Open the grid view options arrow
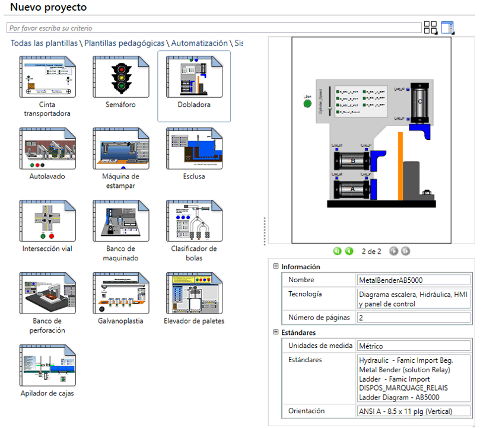 437,33
